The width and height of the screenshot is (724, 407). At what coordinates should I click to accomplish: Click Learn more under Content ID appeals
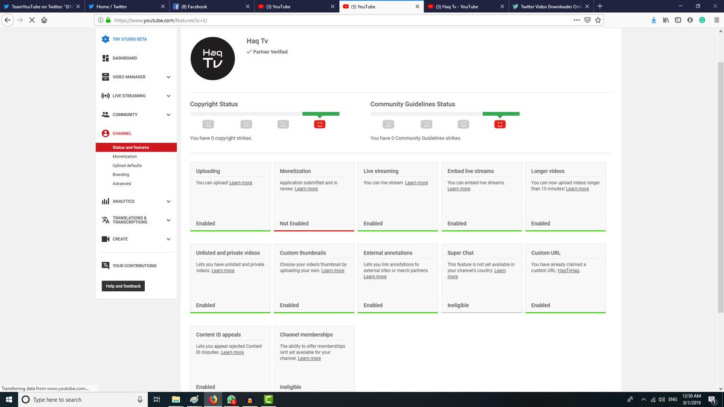point(232,352)
